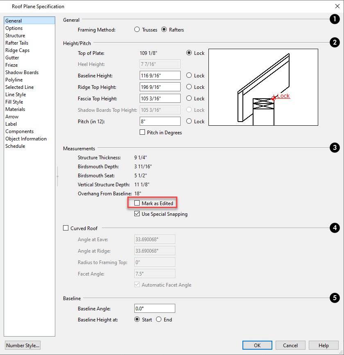Close the Roof Plane Specification dialog
The height and width of the screenshot is (355, 344).
337,6
